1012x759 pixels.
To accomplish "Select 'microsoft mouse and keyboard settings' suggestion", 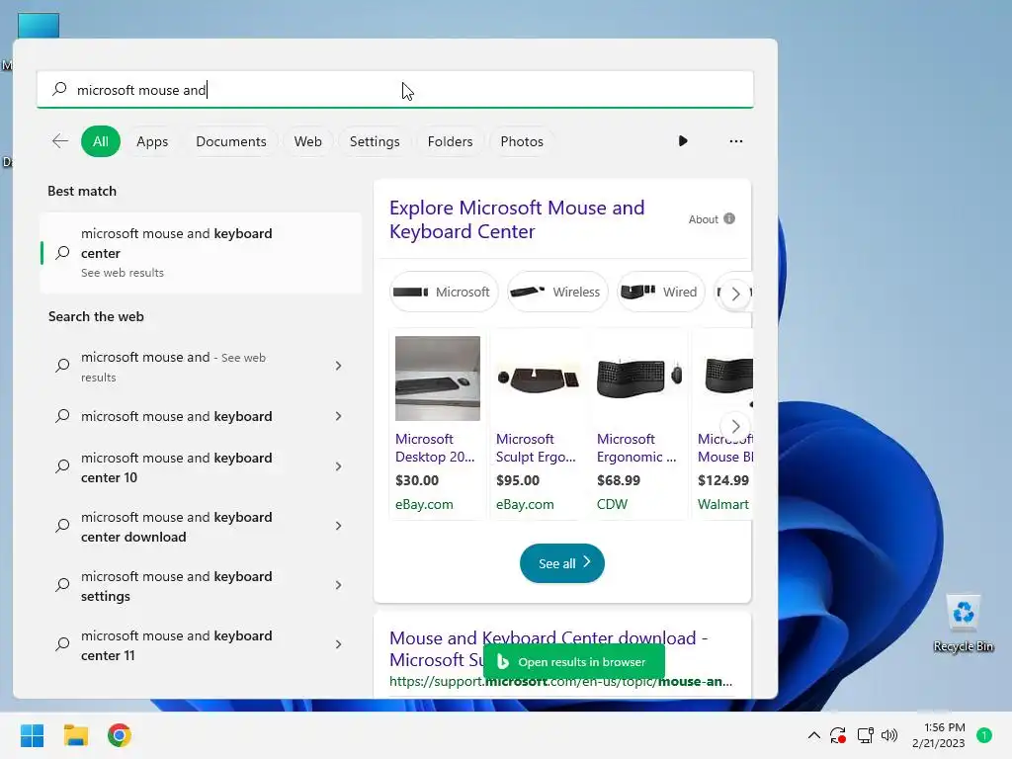I will coord(176,586).
